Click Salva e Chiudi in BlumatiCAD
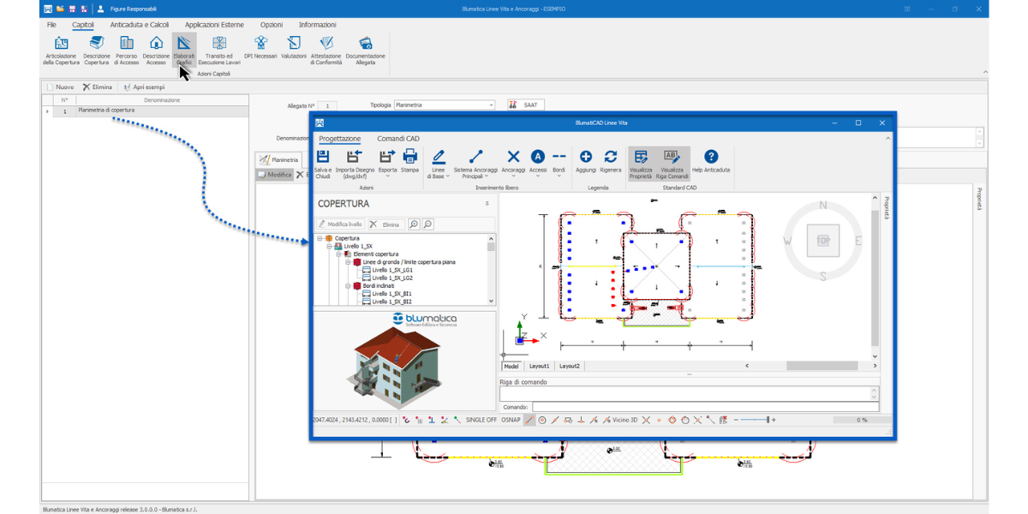Viewport: 1028px width, 514px height. [x=323, y=163]
